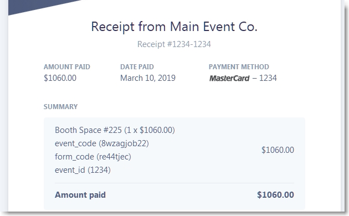349x216 pixels.
Task: Click the date March 10, 2019
Action: (148, 78)
